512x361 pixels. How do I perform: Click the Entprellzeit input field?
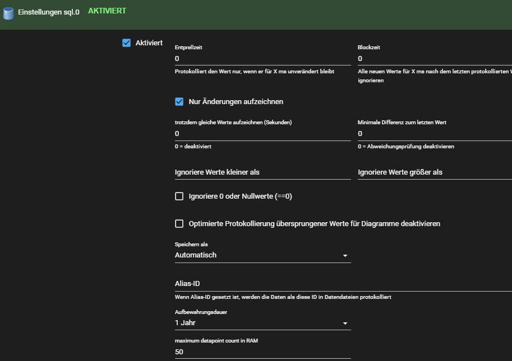pyautogui.click(x=263, y=59)
